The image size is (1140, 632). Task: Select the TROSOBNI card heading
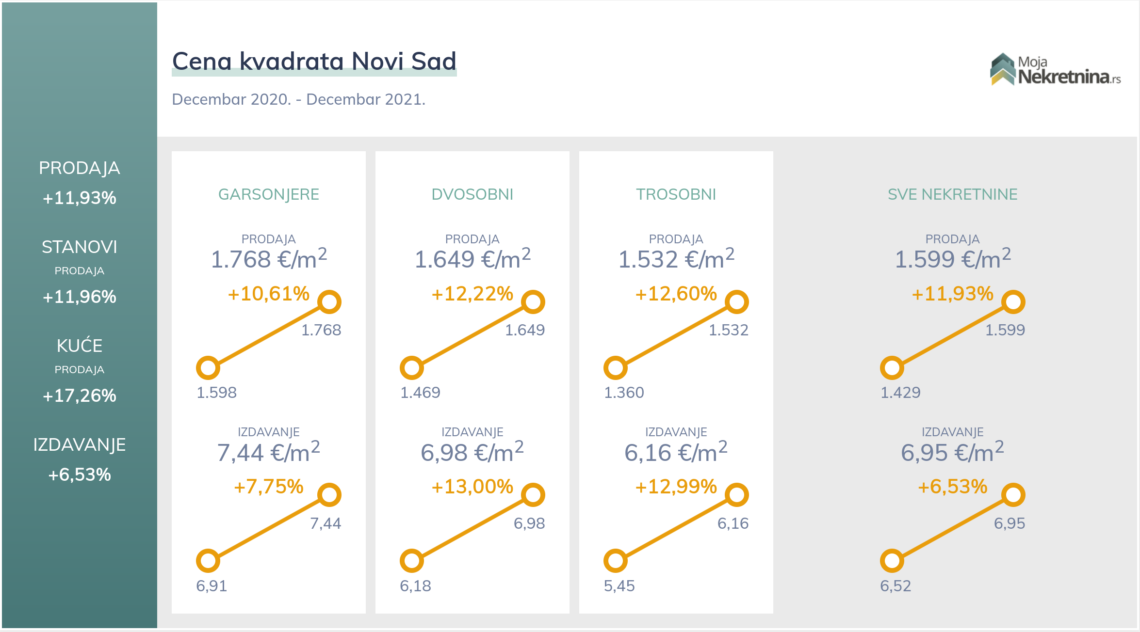tap(676, 194)
